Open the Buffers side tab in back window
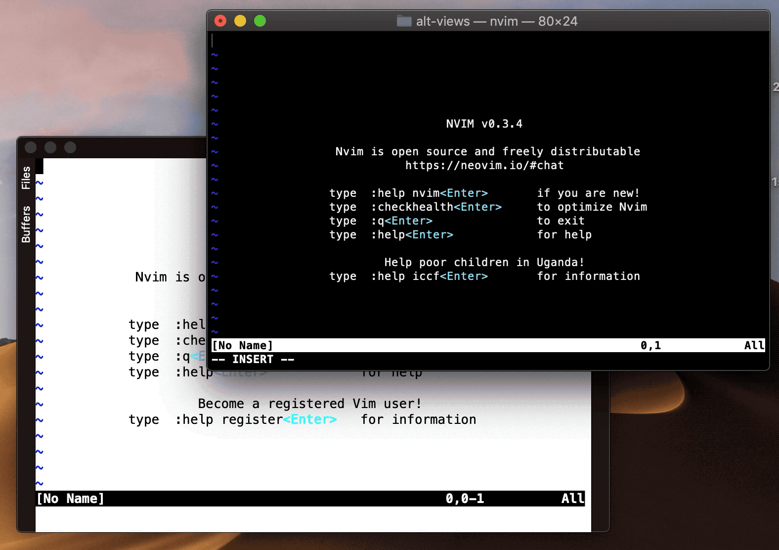This screenshot has height=550, width=779. [26, 224]
